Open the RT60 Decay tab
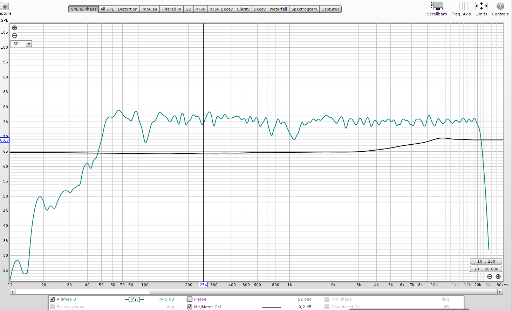 (x=221, y=9)
